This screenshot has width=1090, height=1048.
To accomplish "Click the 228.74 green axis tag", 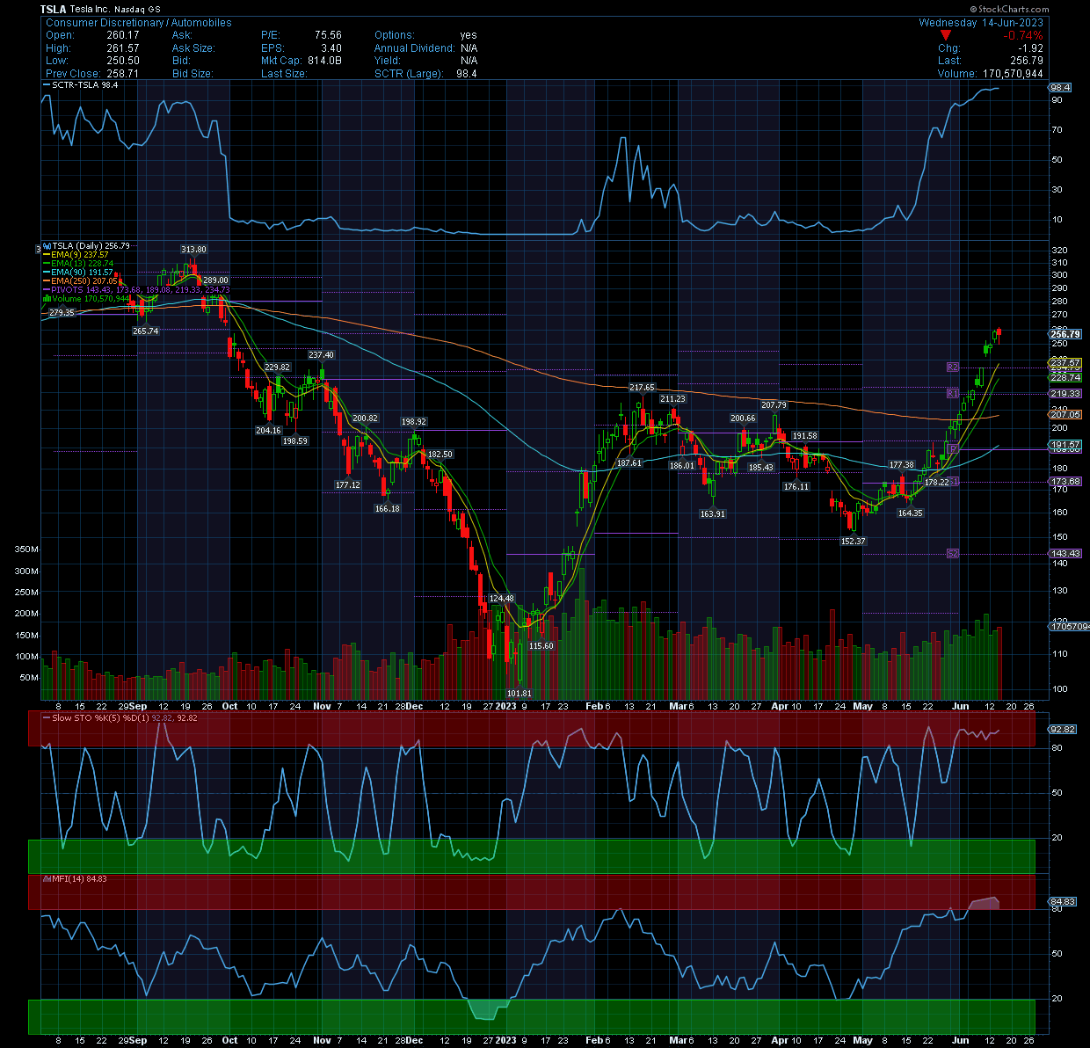I will pyautogui.click(x=1065, y=377).
